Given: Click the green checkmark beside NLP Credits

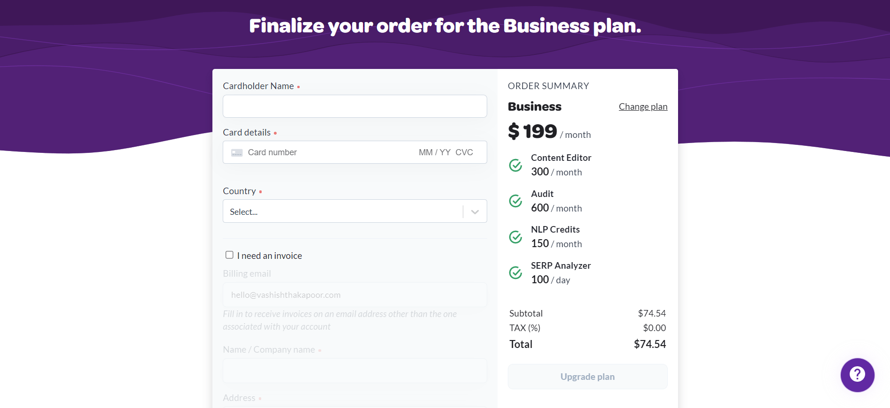Looking at the screenshot, I should pyautogui.click(x=515, y=237).
